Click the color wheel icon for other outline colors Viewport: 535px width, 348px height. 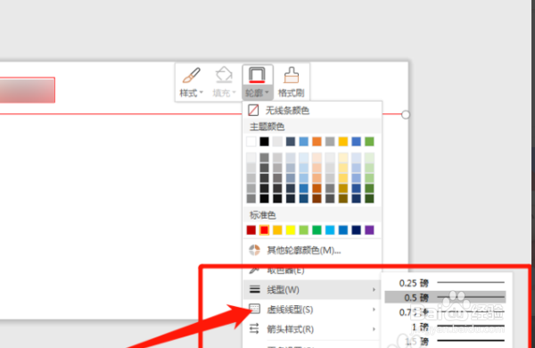click(254, 250)
